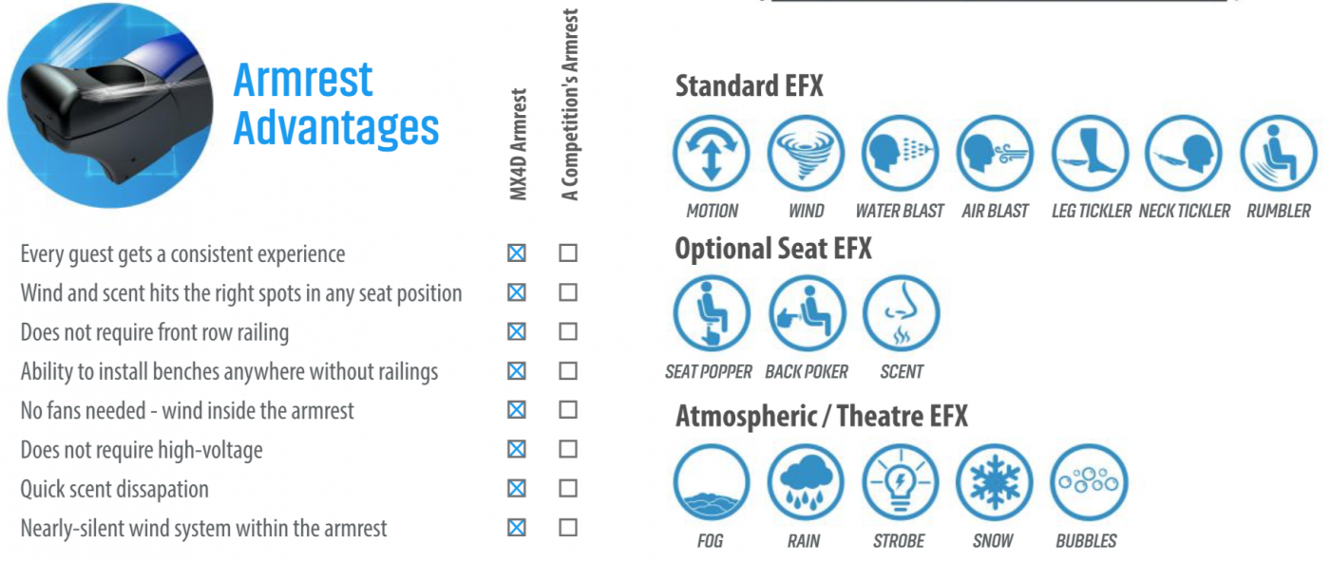Select the Snow snowflake icon
1330x562 pixels.
click(995, 482)
